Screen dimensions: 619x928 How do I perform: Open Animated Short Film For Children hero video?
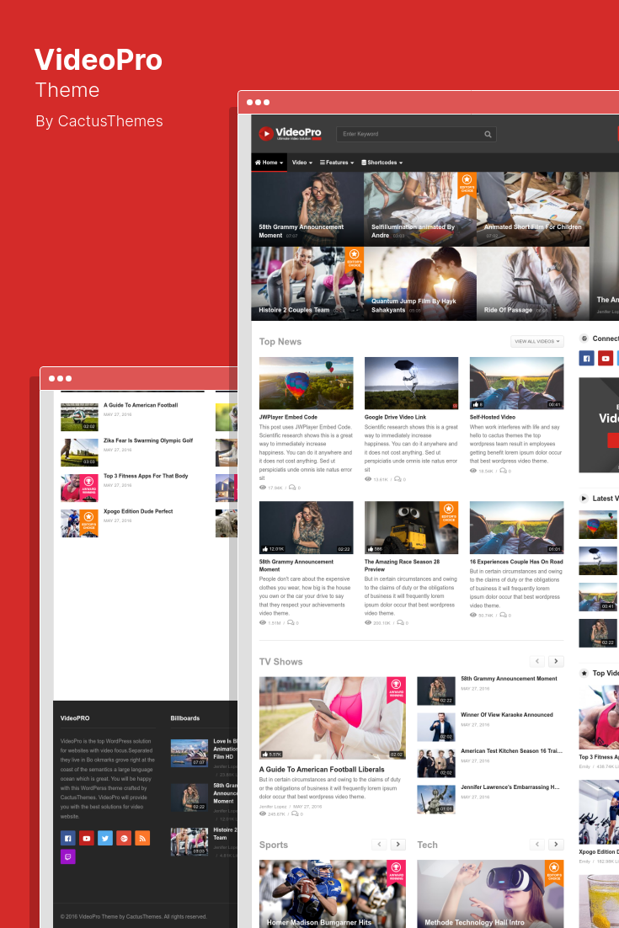[532, 209]
